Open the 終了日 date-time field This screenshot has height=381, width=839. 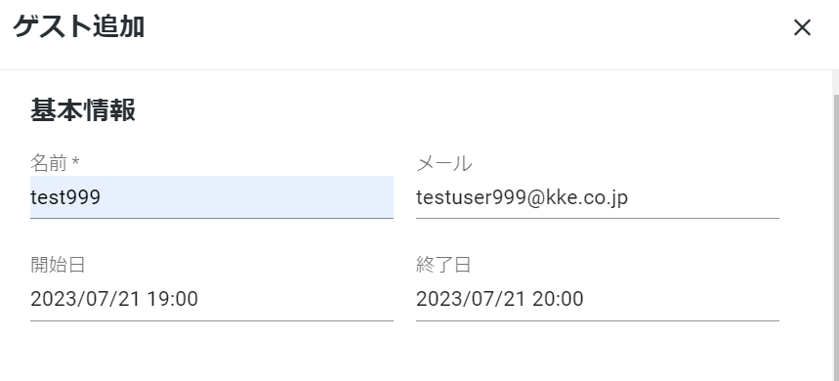(598, 299)
